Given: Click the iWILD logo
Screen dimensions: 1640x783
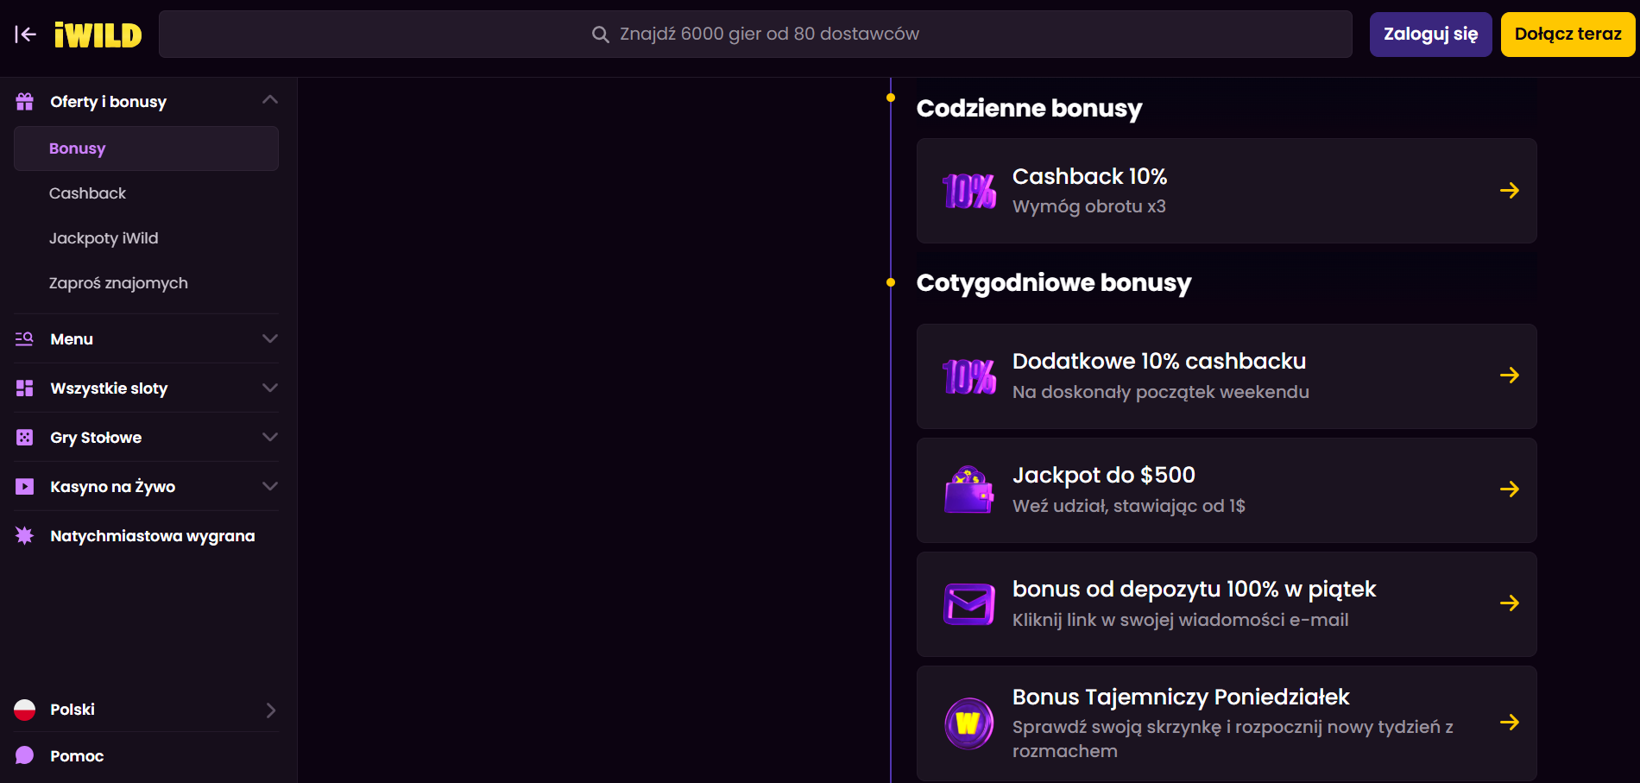Looking at the screenshot, I should pos(98,35).
